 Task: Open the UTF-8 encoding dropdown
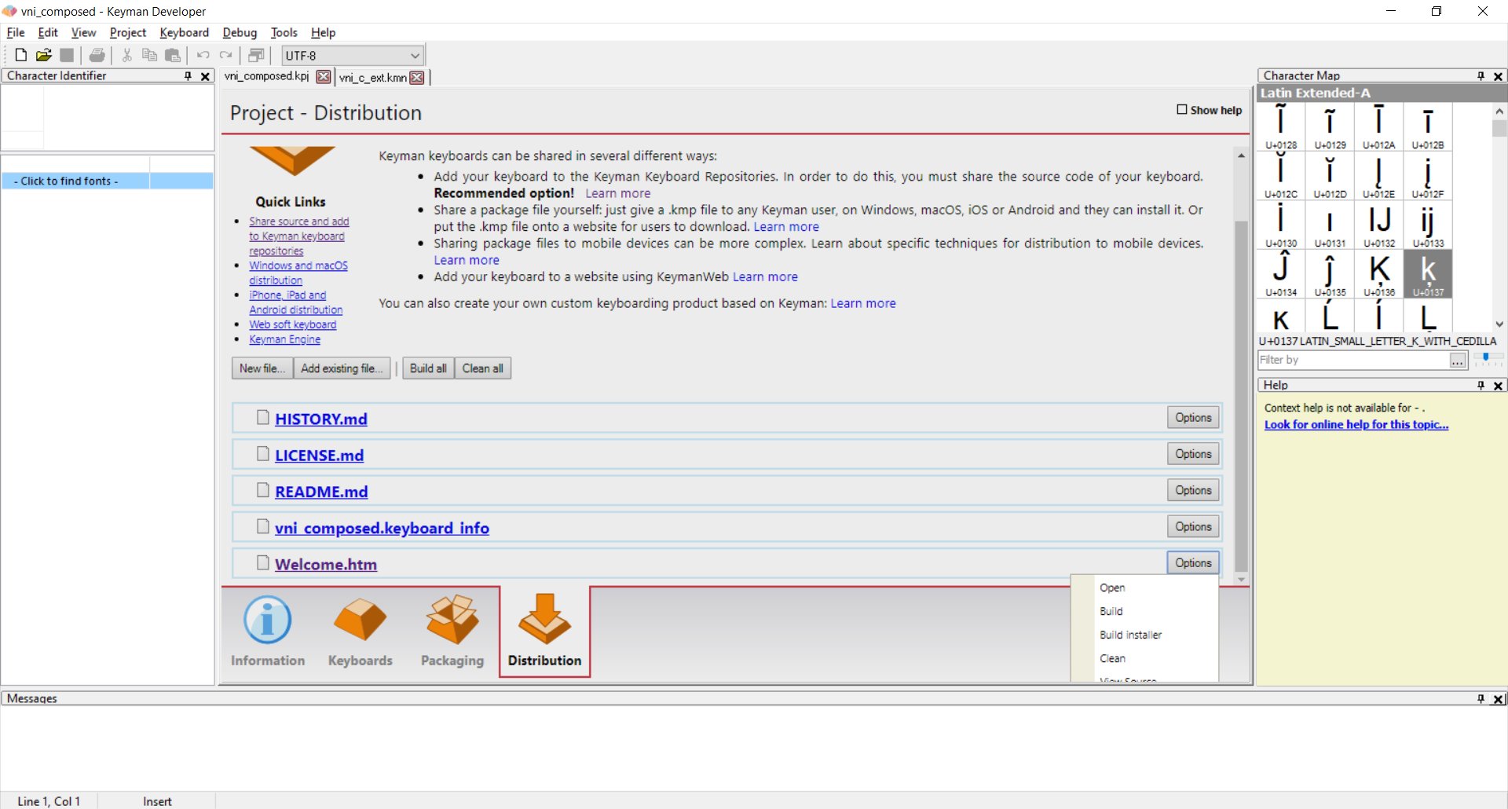353,56
